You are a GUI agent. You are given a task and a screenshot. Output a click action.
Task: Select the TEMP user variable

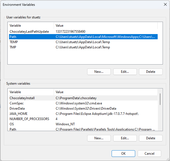[x=83, y=42]
